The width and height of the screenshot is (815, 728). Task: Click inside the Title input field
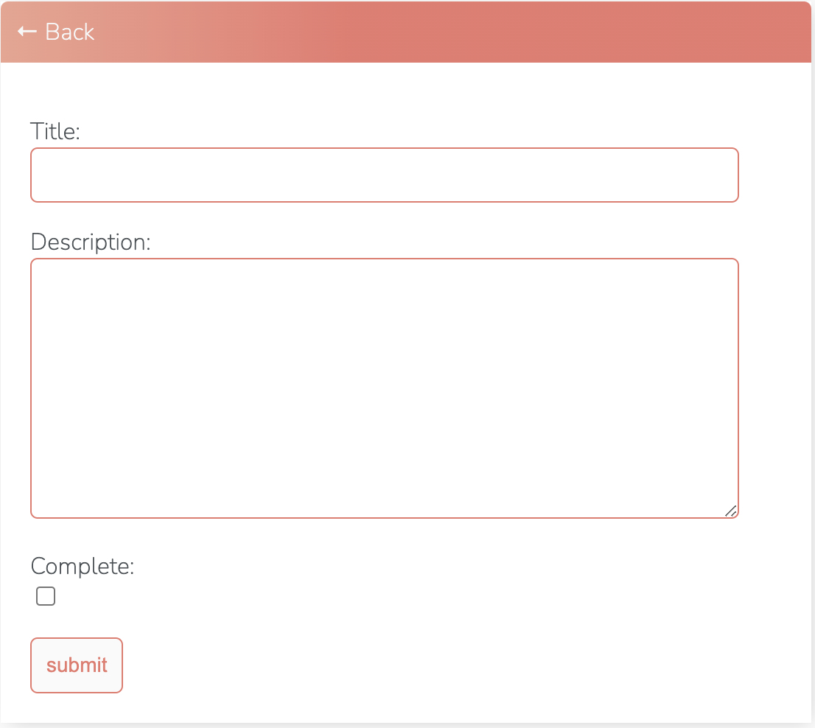(383, 175)
